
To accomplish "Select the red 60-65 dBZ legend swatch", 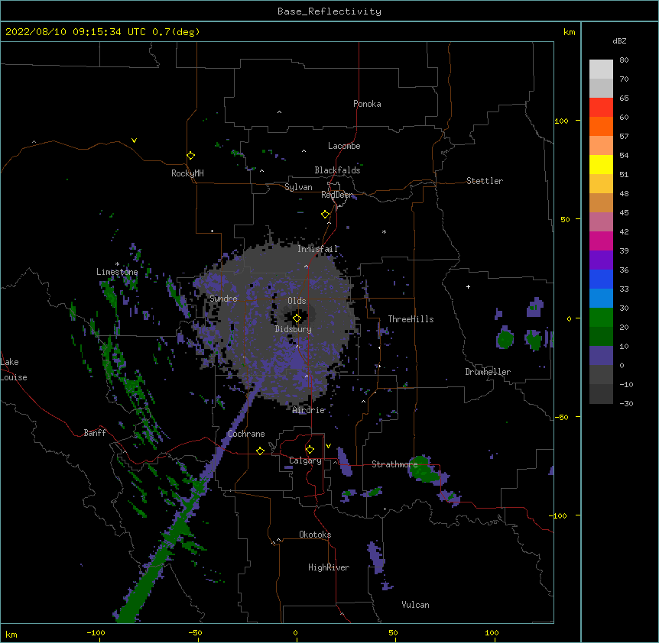I will (601, 107).
